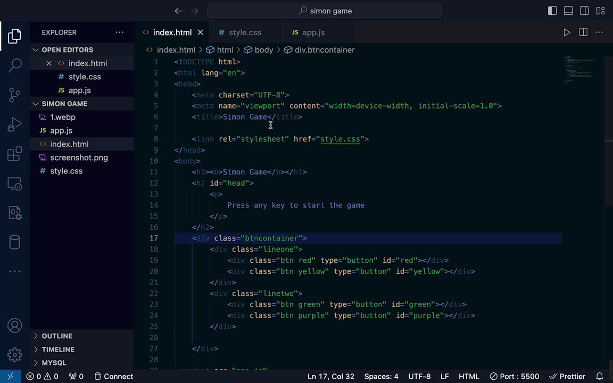Open the Accounts icon menu
This screenshot has width=613, height=383.
(x=15, y=326)
